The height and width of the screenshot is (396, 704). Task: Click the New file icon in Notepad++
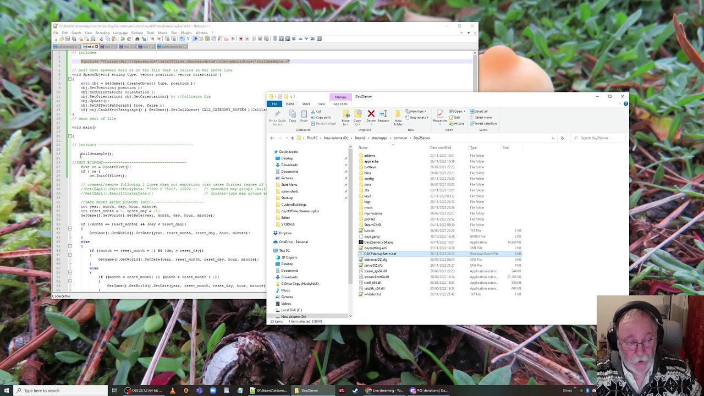click(x=56, y=38)
